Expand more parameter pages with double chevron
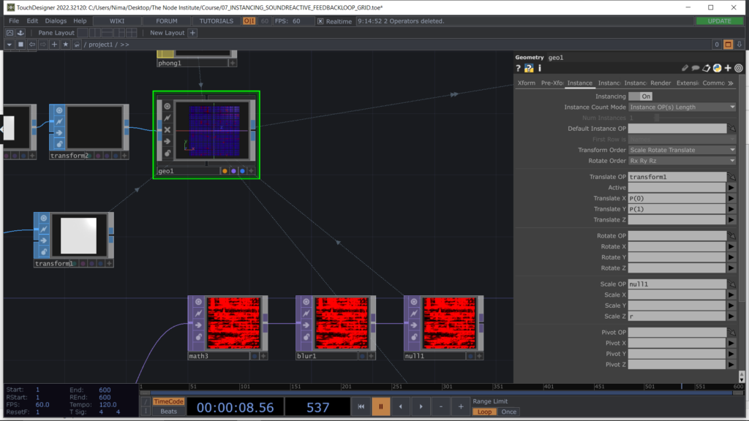Viewport: 749px width, 421px height. (x=731, y=83)
